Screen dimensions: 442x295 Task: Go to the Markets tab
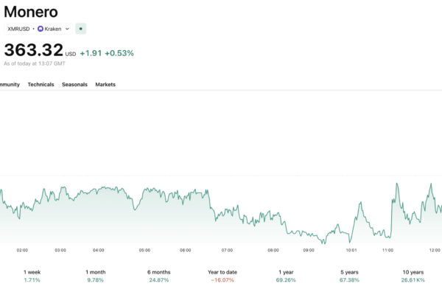pos(105,85)
